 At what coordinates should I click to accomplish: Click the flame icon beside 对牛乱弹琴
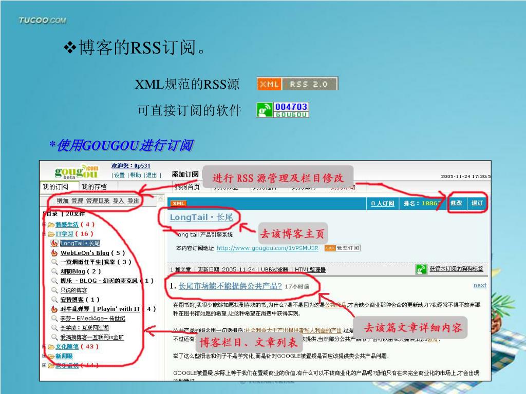pyautogui.click(x=54, y=309)
